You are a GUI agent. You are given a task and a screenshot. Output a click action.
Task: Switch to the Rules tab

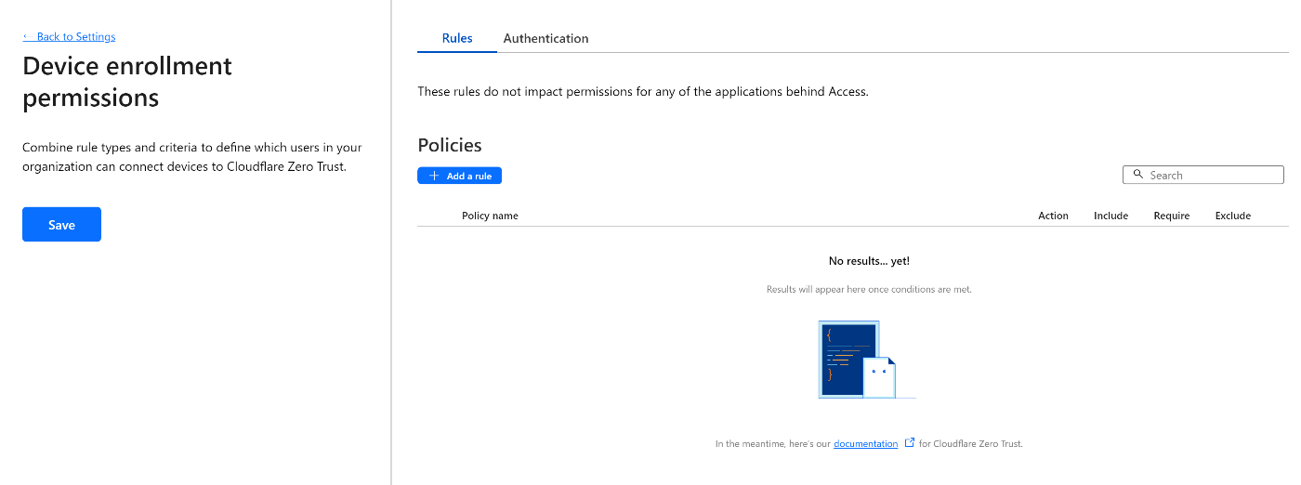coord(457,38)
